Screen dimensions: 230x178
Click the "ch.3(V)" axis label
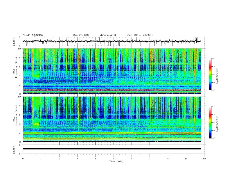14,149
